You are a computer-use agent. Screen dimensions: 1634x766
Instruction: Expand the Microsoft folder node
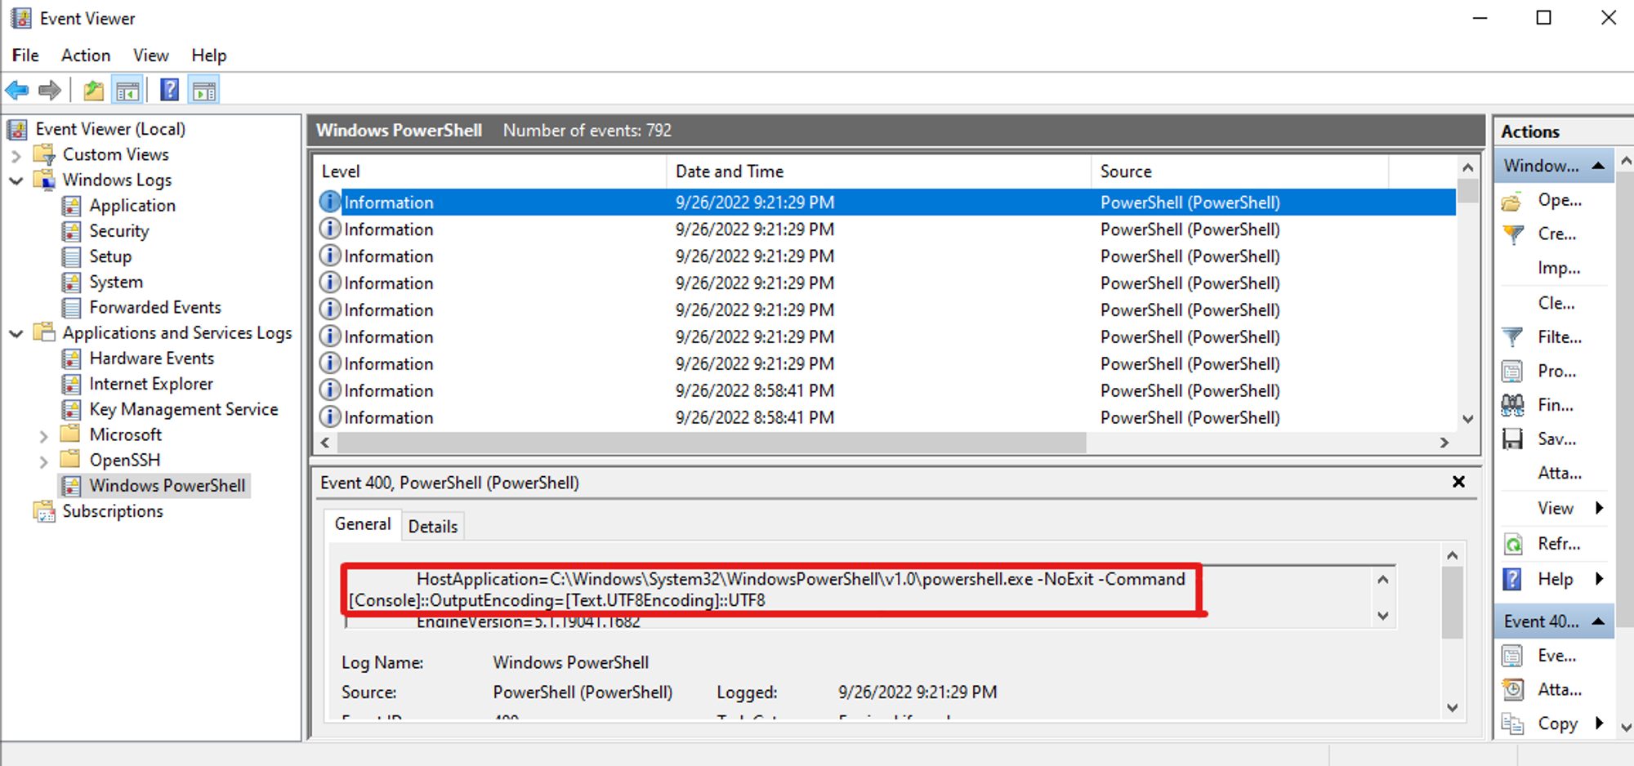pos(44,436)
